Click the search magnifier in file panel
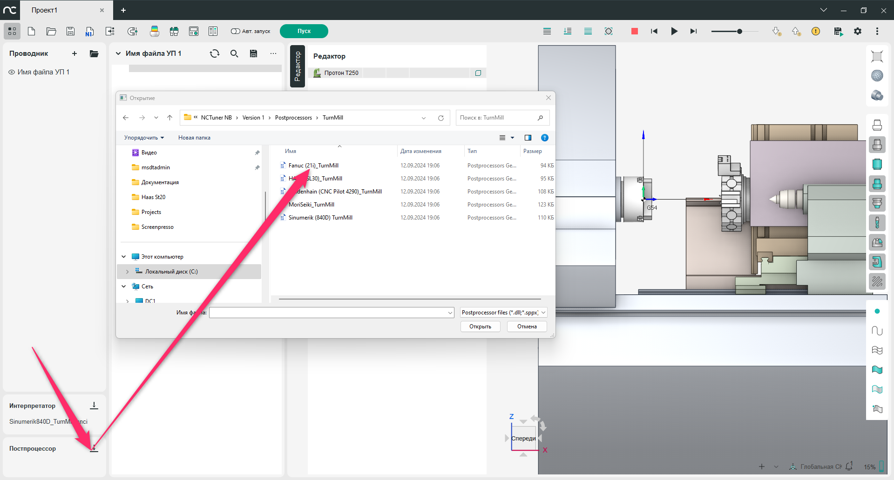The image size is (894, 480). tap(234, 53)
